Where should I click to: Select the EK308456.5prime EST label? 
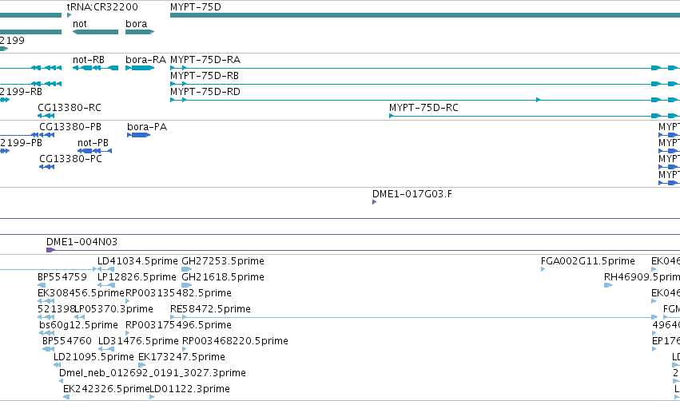(81, 293)
